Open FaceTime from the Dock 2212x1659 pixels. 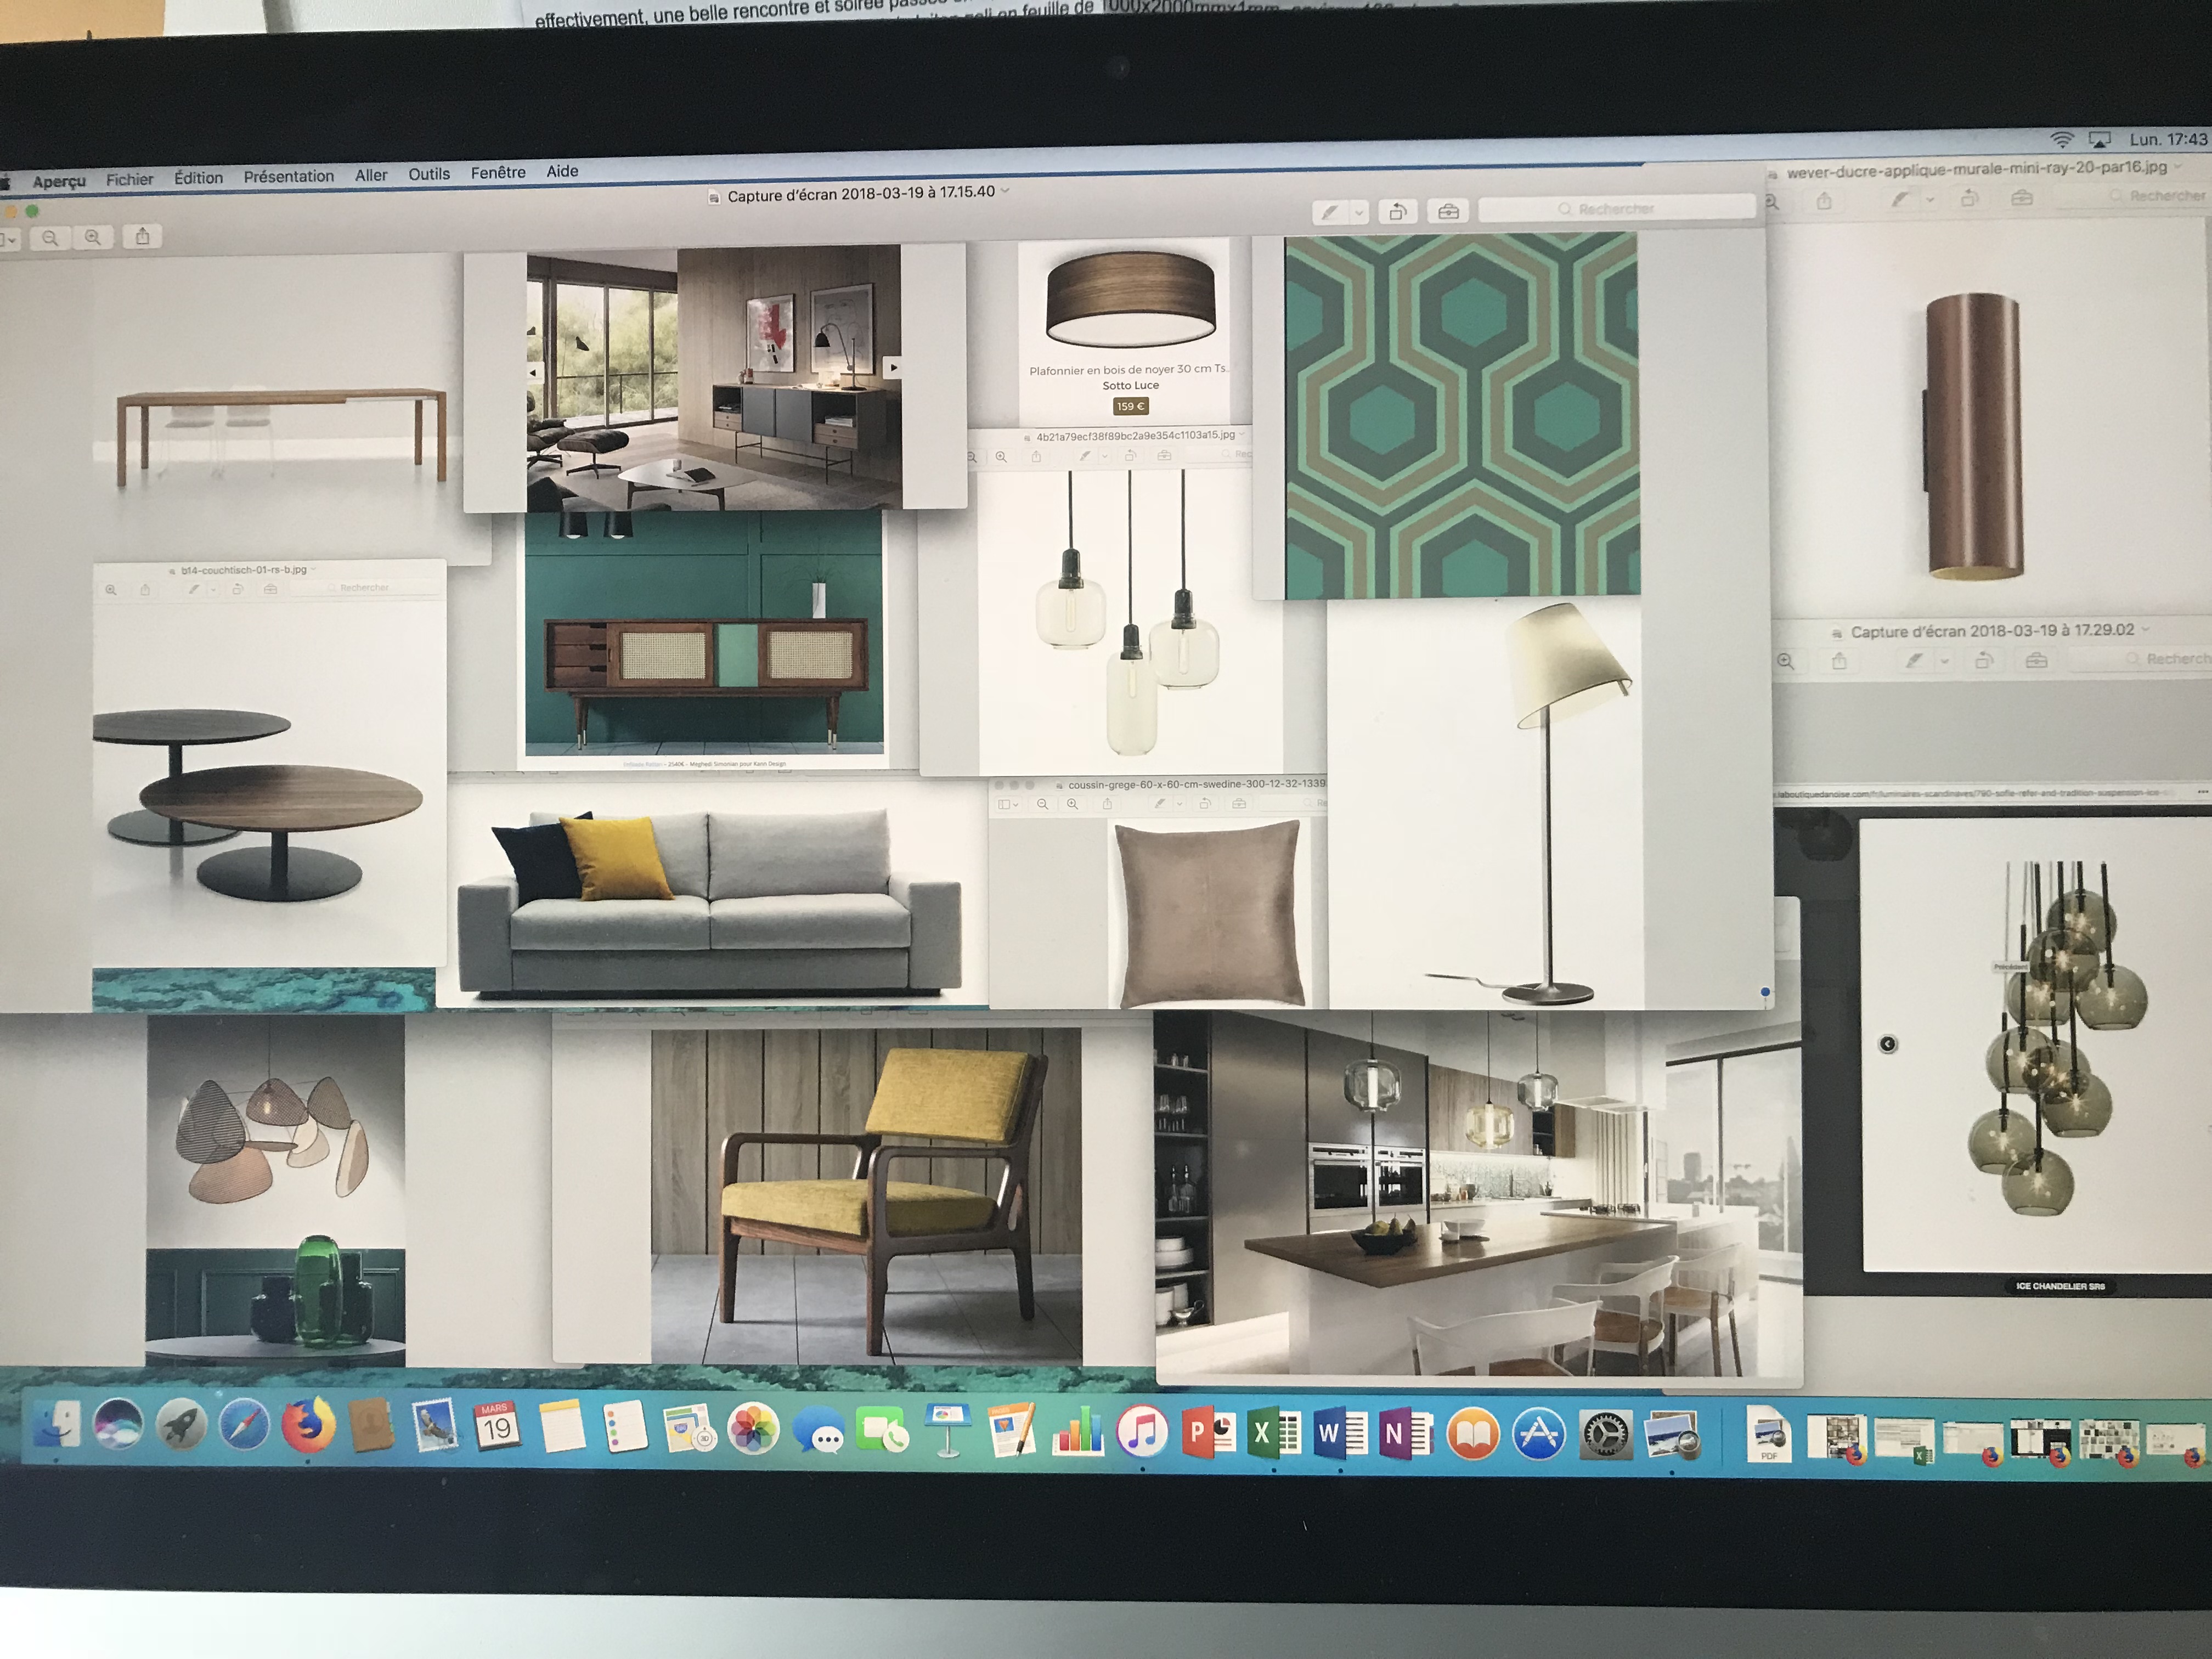(x=883, y=1431)
